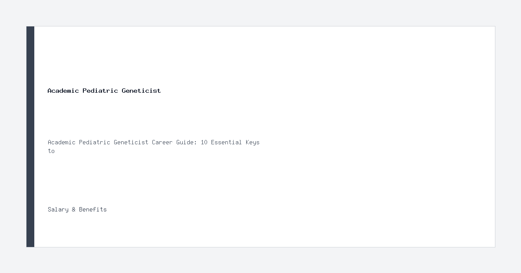Click the word 'Essential' in the description
Image resolution: width=521 pixels, height=273 pixels.
tap(227, 142)
